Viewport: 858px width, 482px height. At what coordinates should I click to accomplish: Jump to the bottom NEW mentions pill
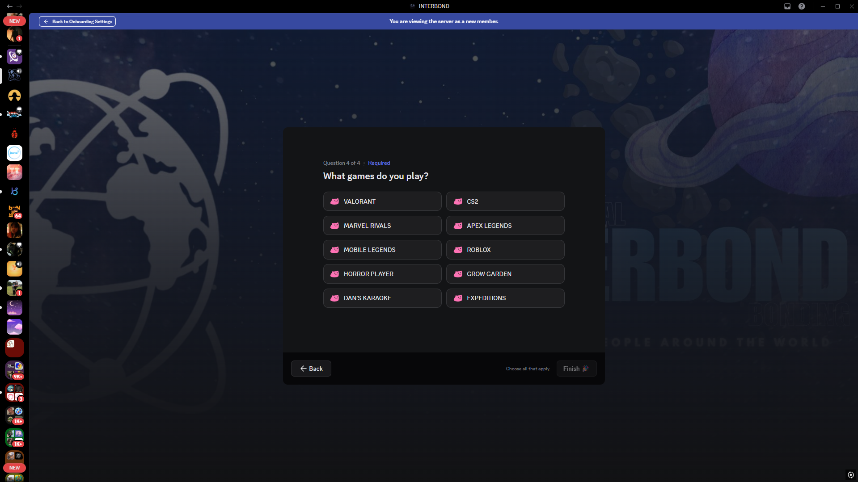[14, 468]
